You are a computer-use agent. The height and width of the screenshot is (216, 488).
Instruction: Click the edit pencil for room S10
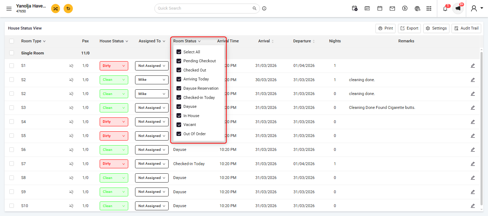click(x=473, y=206)
